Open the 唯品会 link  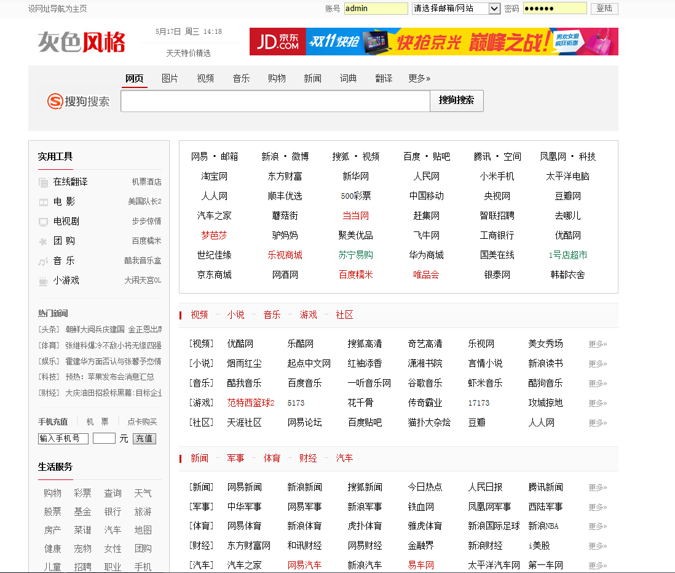point(426,275)
